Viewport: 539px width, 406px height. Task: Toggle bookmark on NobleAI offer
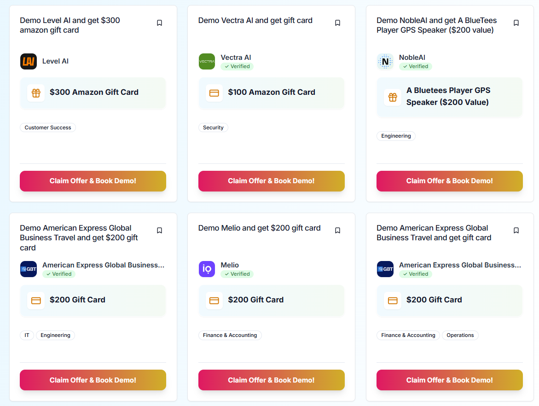pyautogui.click(x=516, y=23)
